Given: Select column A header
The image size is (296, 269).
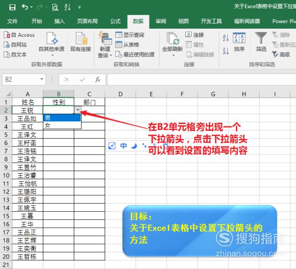Looking at the screenshot, I should [28, 94].
